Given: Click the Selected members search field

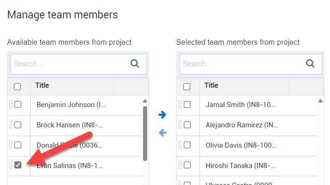Looking at the screenshot, I should coord(241,64).
